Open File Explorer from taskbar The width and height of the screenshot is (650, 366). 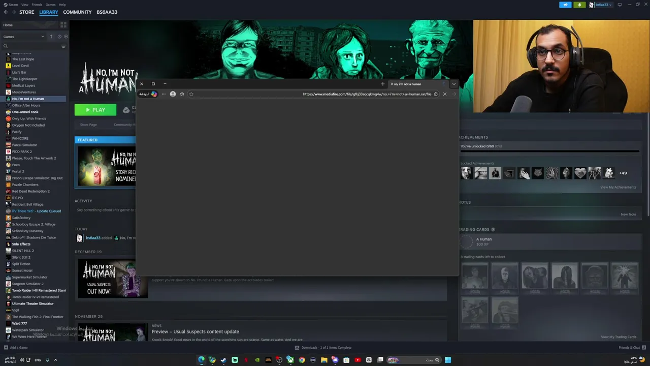point(324,360)
